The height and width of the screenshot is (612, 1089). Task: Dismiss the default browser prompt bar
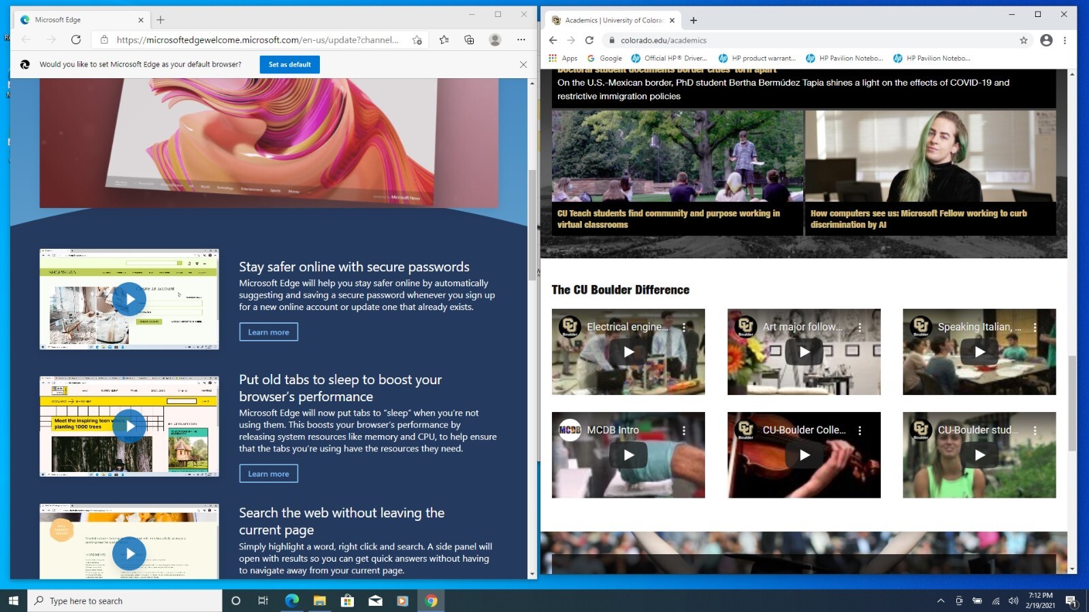[523, 65]
